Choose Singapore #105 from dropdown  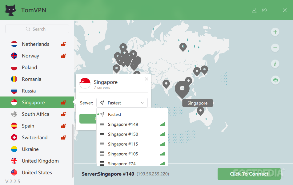[132, 154]
